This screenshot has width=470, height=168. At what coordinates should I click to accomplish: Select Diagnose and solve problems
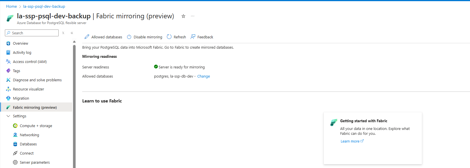[x=37, y=80]
